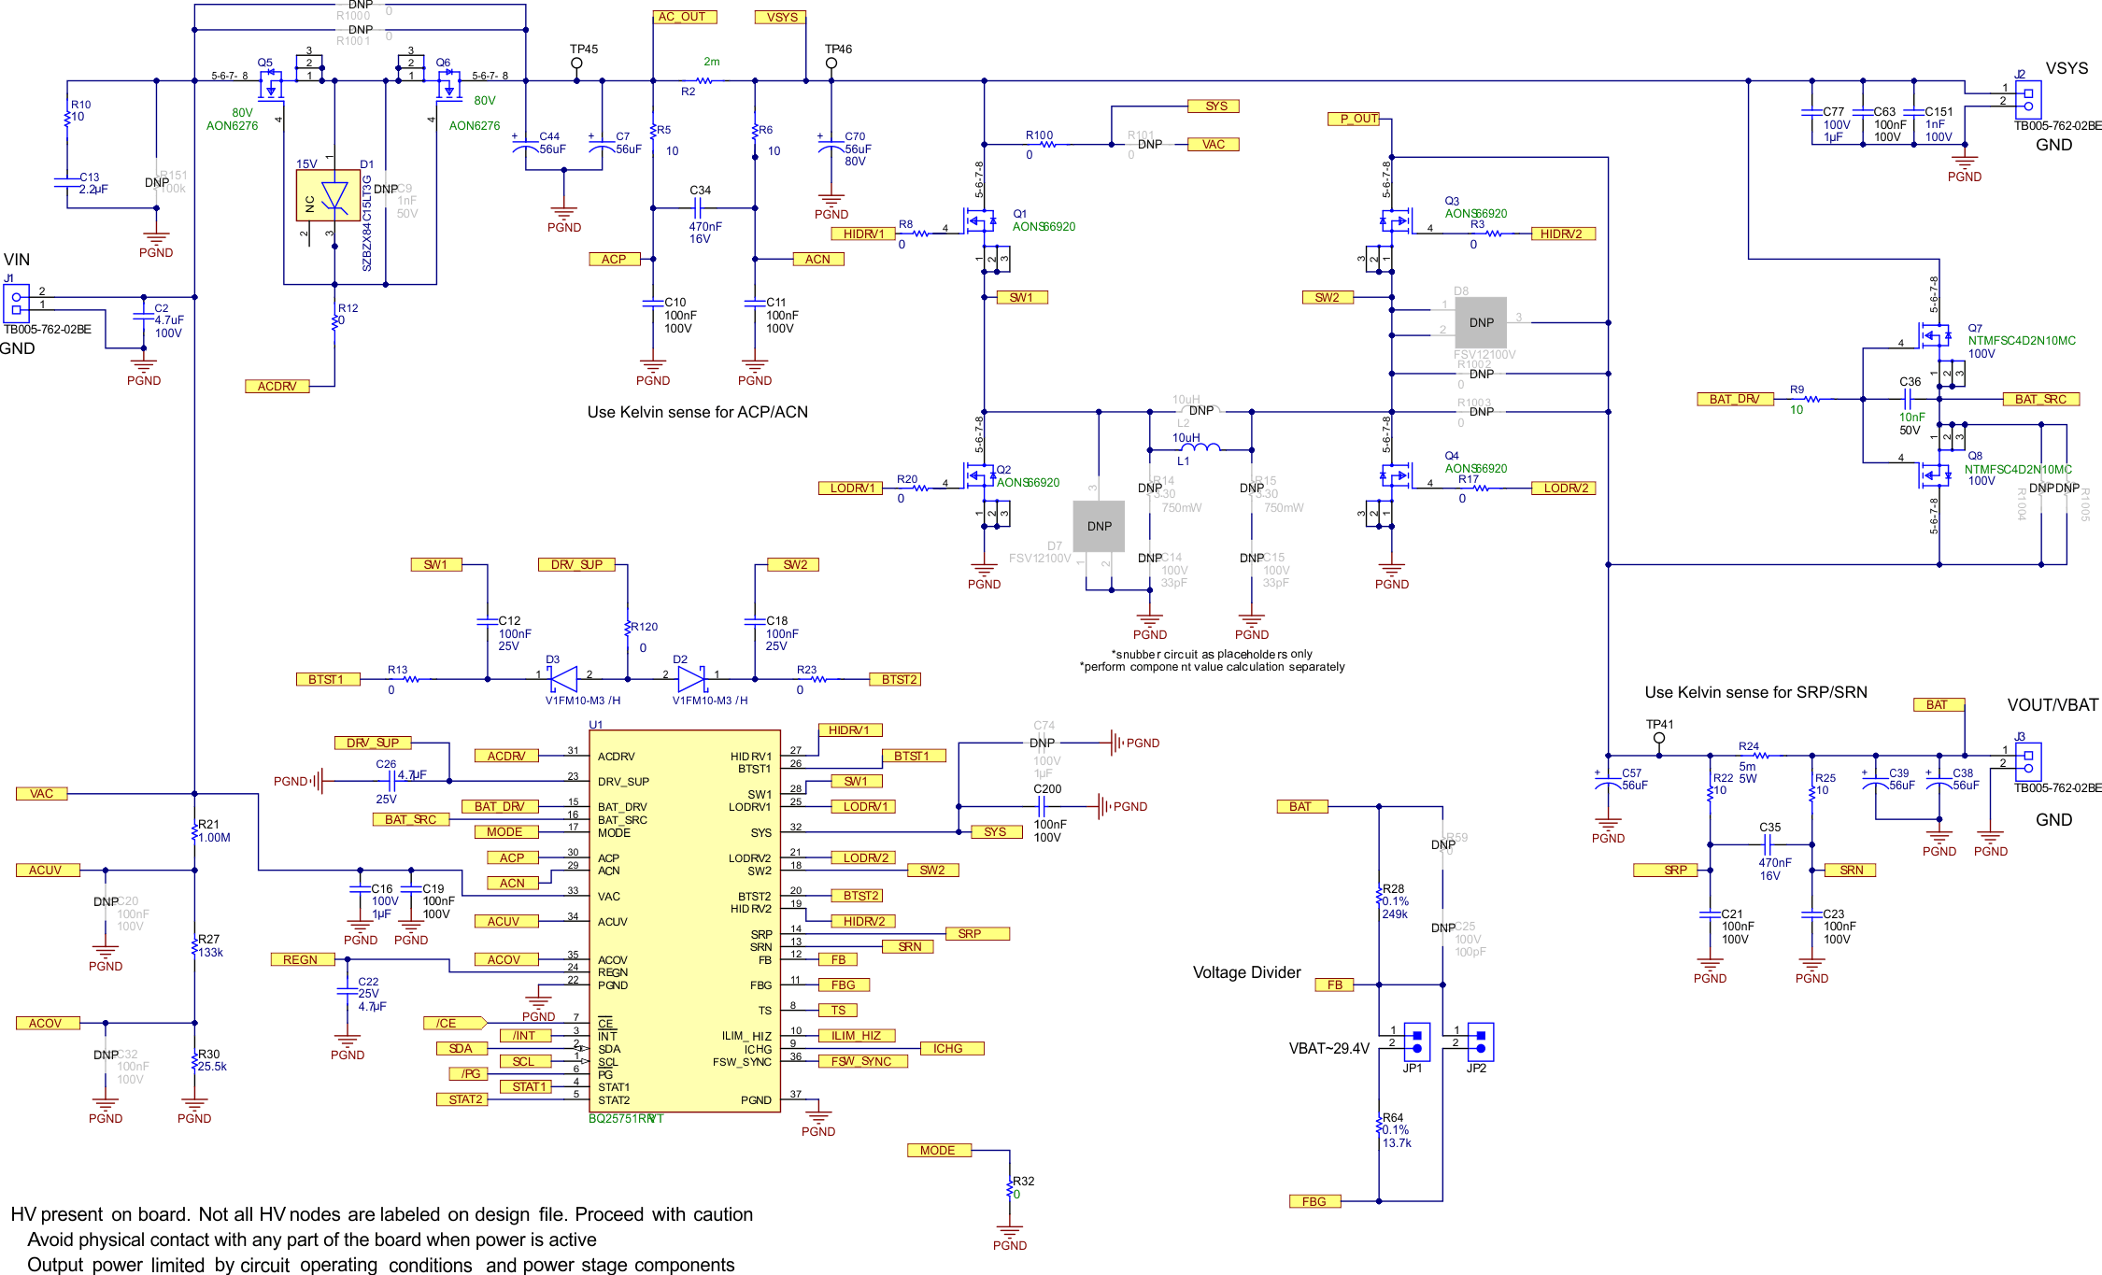Select the R2 2m sense resistor
This screenshot has width=2102, height=1275.
coord(704,80)
